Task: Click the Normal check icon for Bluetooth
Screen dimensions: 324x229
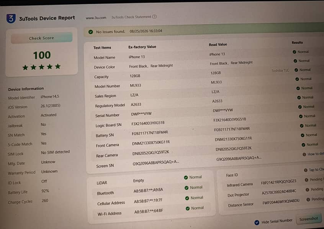Action: [x=187, y=188]
